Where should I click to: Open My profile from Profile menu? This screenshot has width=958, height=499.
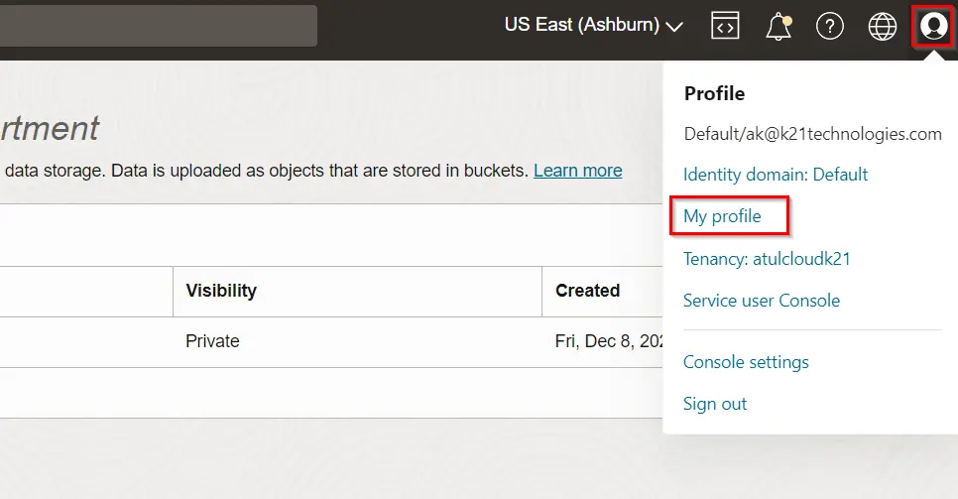[x=722, y=216]
